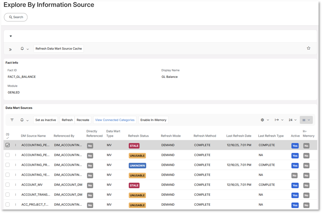Click In-Memory No badge in ACCOUNTING_PR... row
This screenshot has height=213, width=322.
pos(306,166)
